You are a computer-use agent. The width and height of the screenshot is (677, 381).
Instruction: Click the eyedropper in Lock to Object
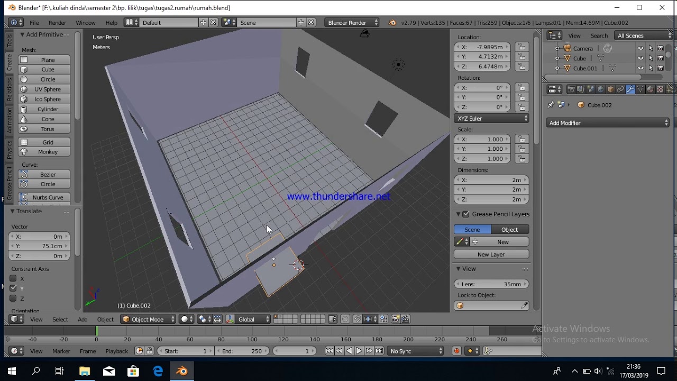point(524,306)
